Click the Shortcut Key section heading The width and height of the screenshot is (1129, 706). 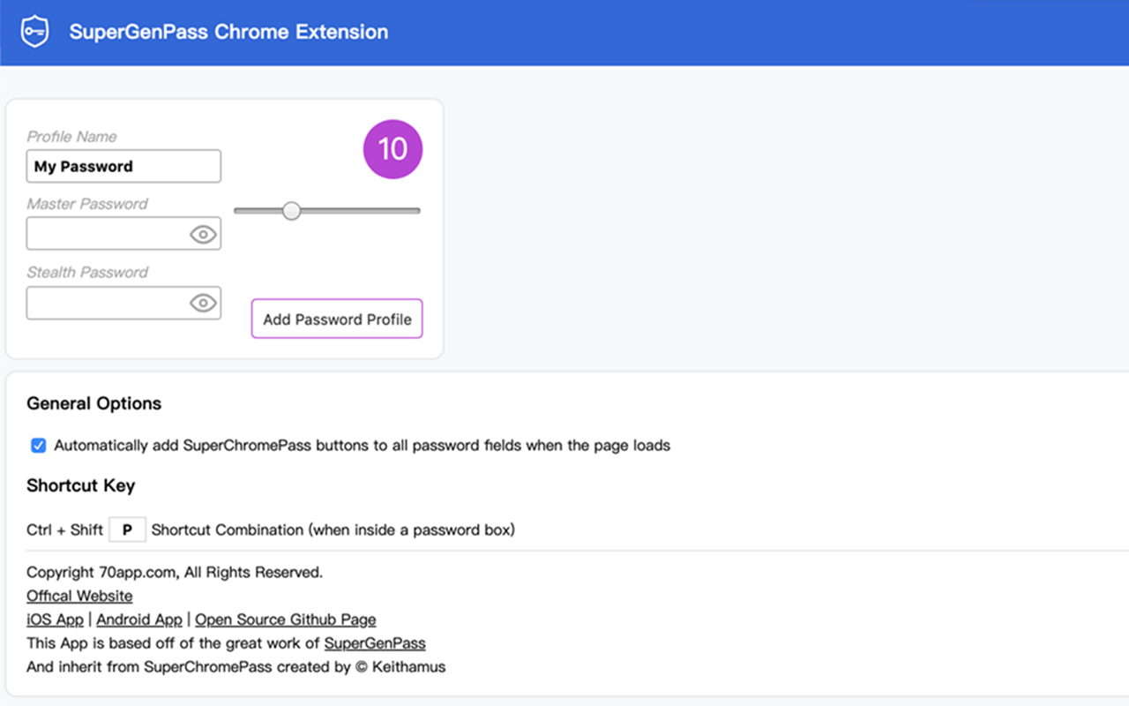click(x=80, y=485)
